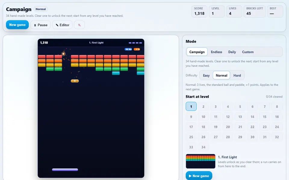
Task: Pick level 33 in the level grid
Action: [x=191, y=147]
